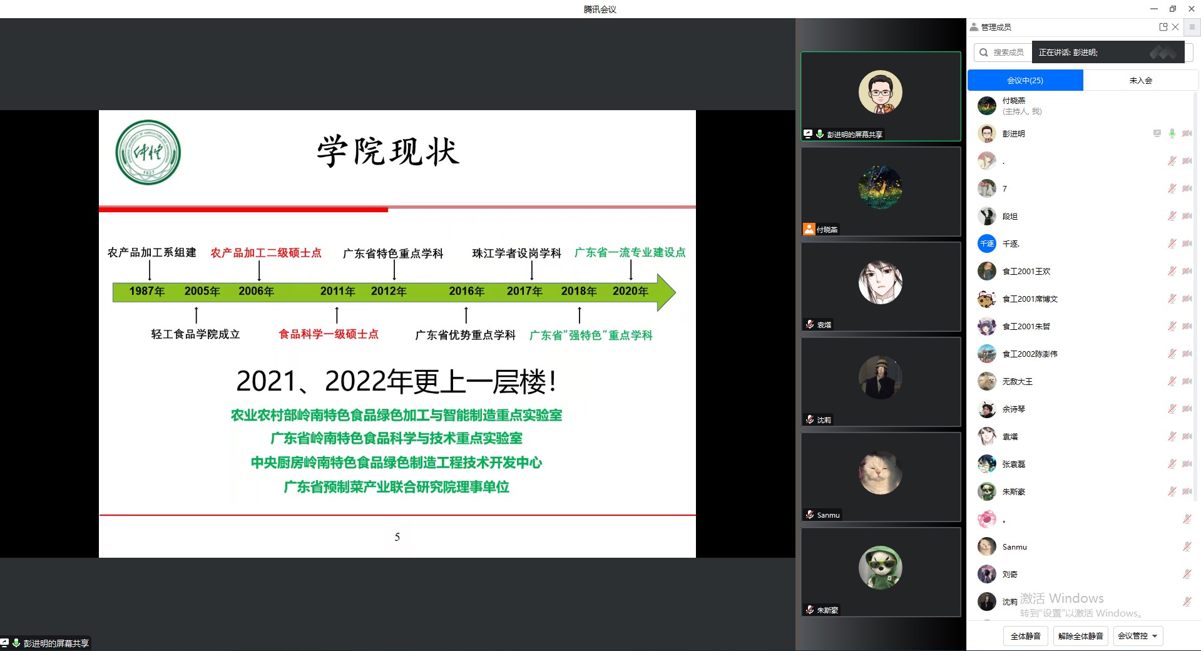Click the microphone icon for 刘奇

pyautogui.click(x=1187, y=574)
